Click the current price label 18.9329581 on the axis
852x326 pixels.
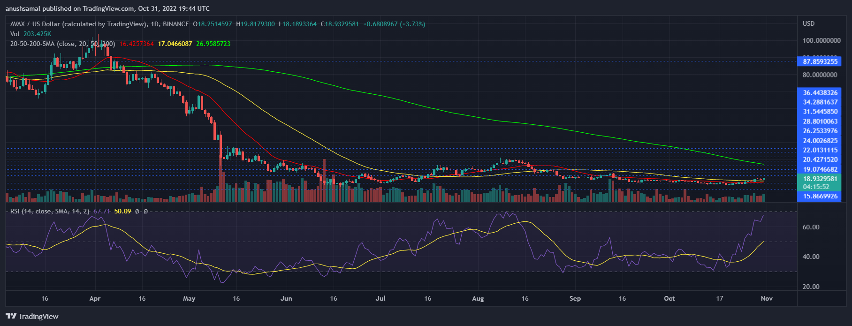820,179
